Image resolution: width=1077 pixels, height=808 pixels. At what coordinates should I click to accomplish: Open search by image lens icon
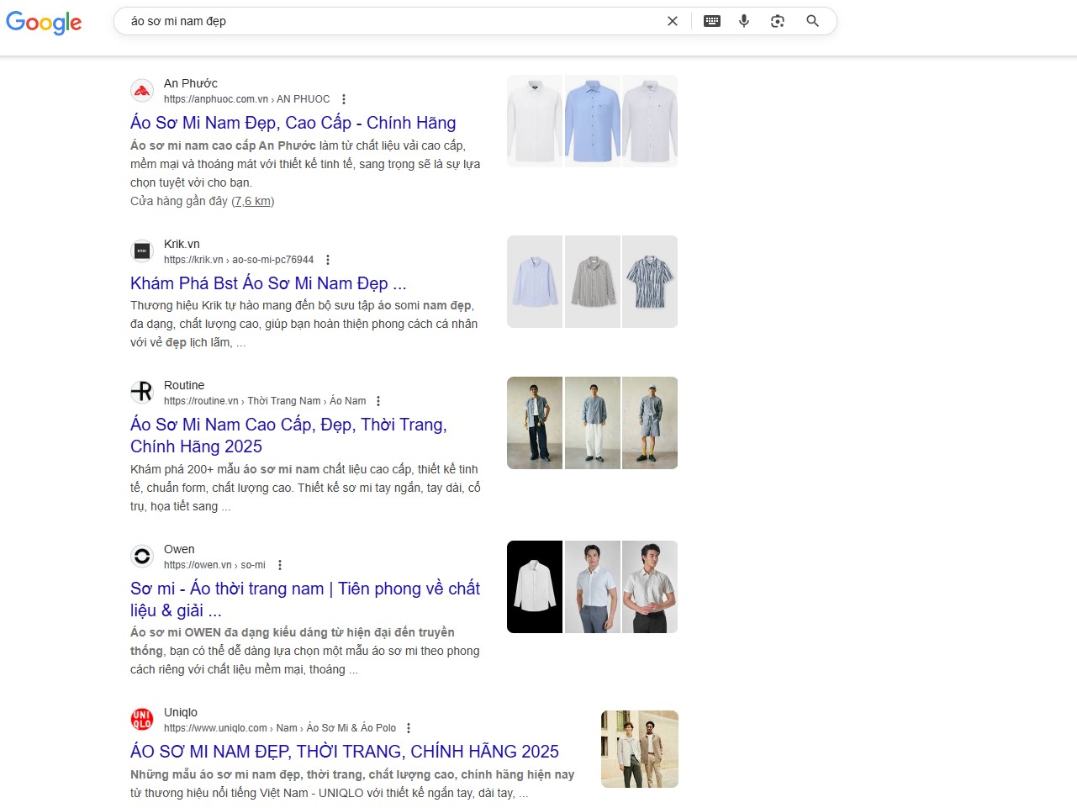point(778,21)
